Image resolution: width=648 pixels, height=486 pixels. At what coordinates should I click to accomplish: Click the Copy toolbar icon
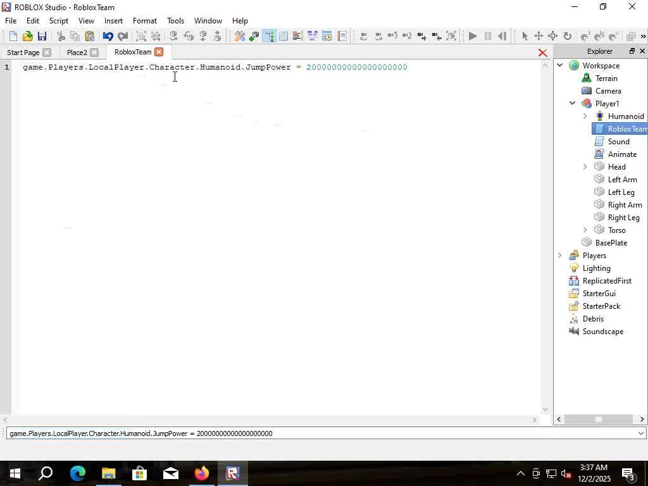[75, 36]
